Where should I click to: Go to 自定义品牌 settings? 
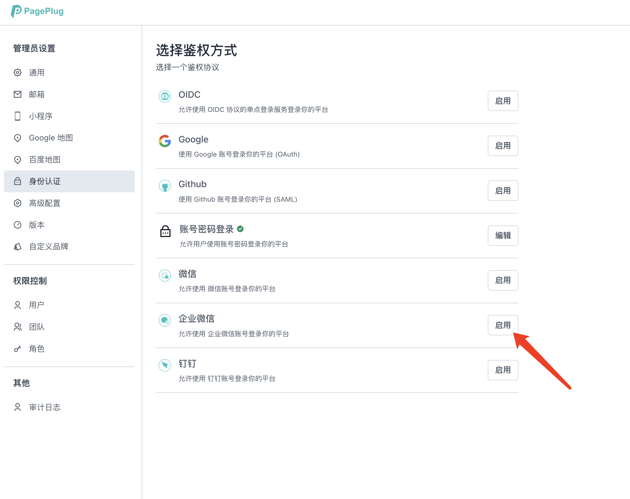[69, 247]
